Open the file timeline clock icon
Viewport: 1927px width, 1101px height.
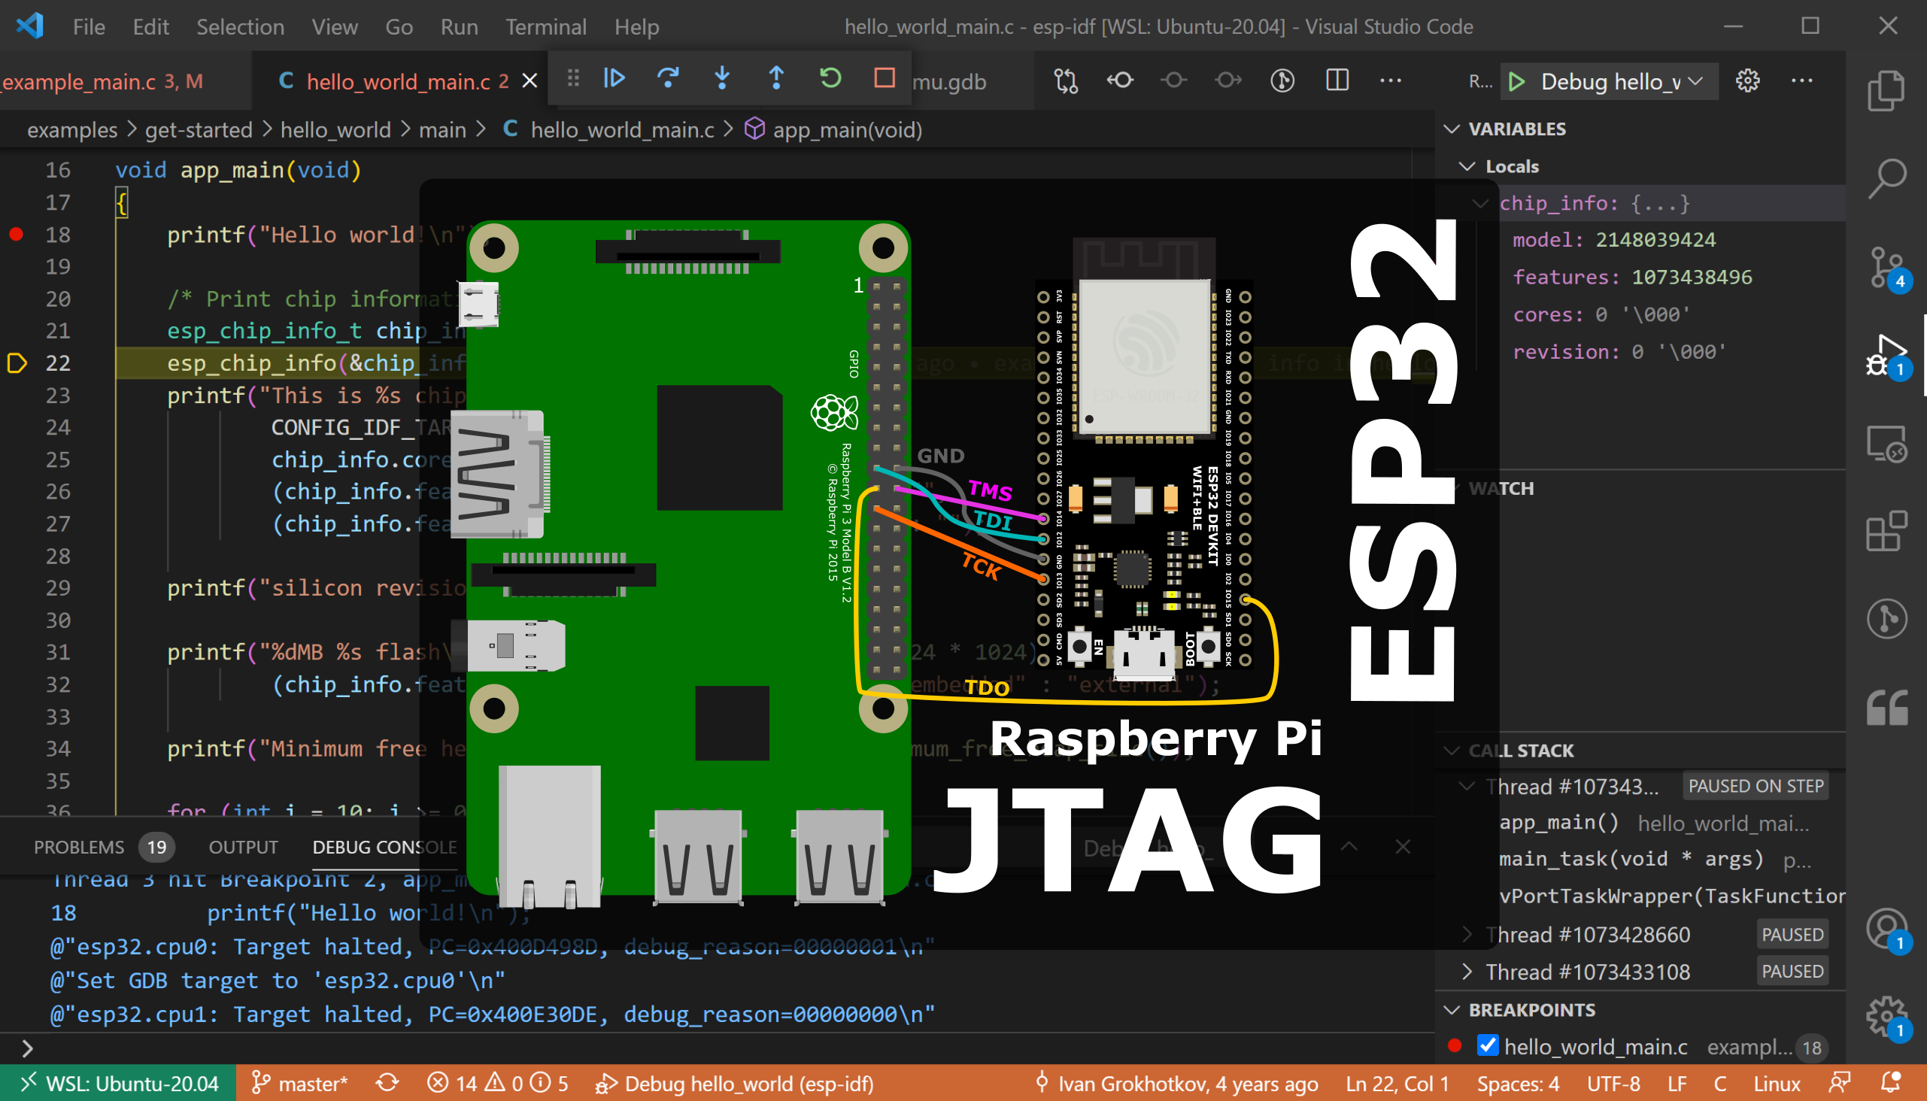click(1282, 80)
